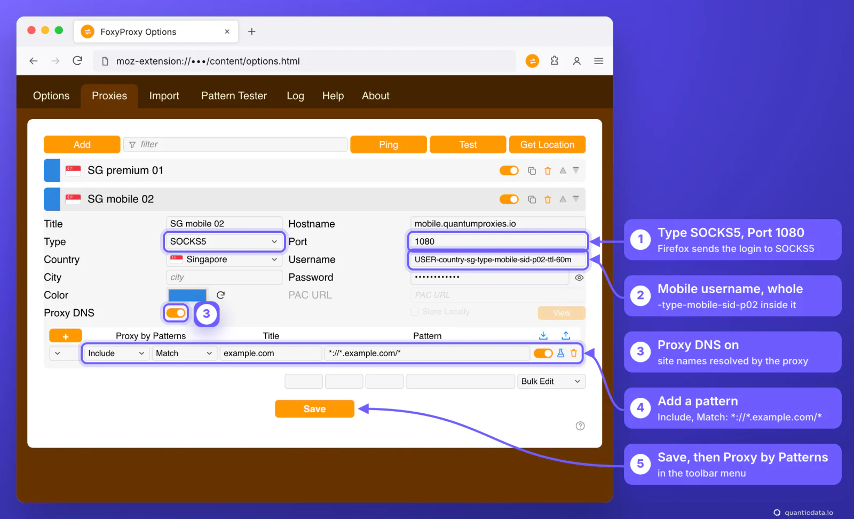Toggle the example.com pattern switch
This screenshot has width=854, height=519.
click(543, 353)
